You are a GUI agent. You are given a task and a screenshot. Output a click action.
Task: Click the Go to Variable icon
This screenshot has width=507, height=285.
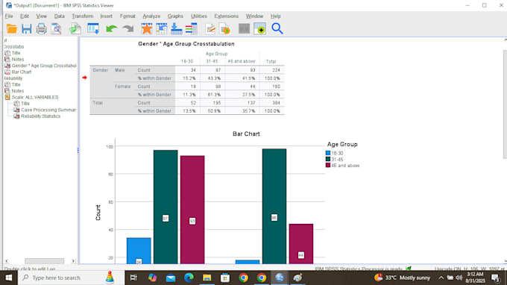[x=177, y=29]
